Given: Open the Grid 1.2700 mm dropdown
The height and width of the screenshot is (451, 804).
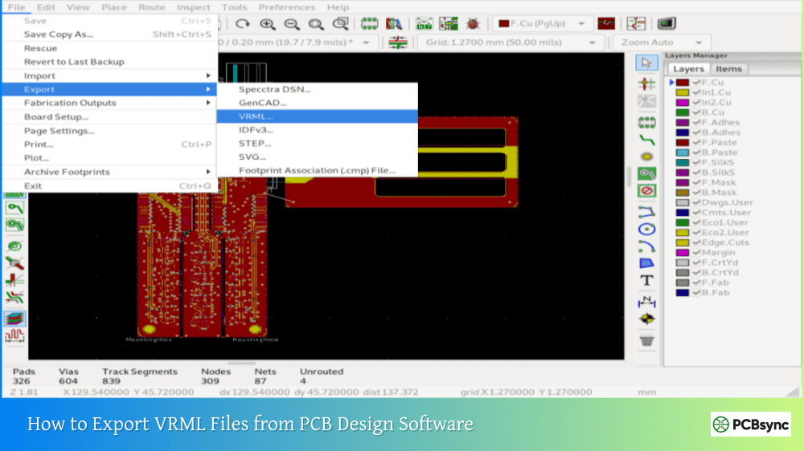Looking at the screenshot, I should (511, 43).
